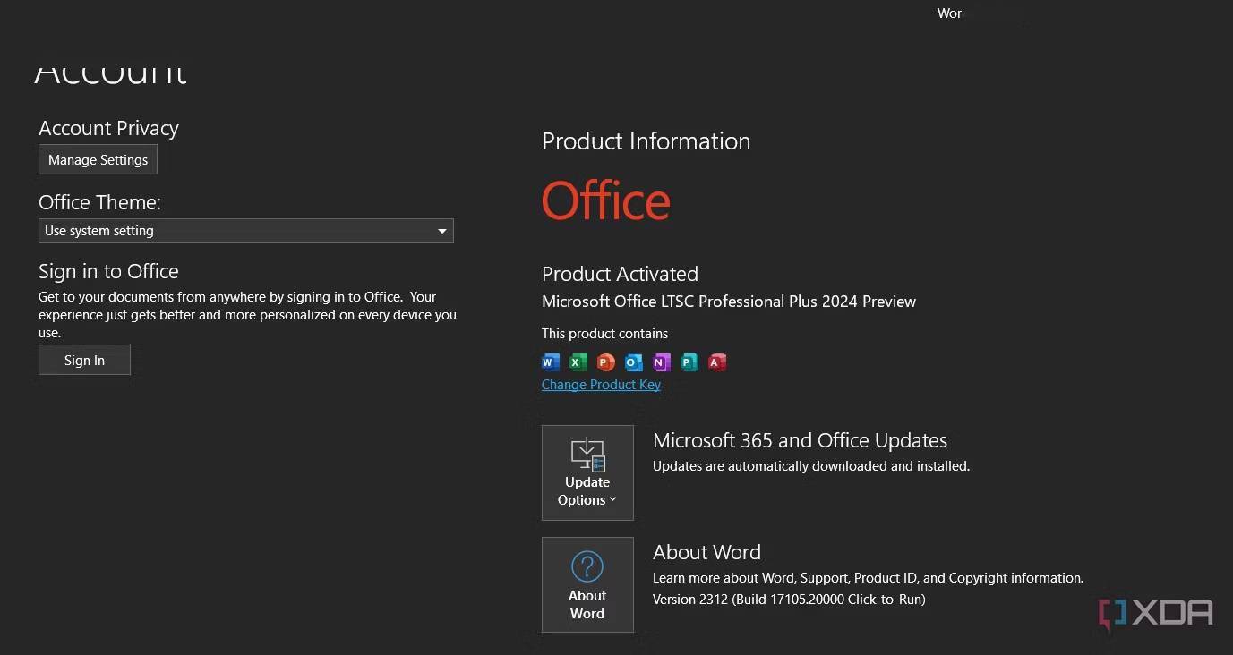Click the XDA watermark logo
This screenshot has height=655, width=1233.
pyautogui.click(x=1156, y=614)
